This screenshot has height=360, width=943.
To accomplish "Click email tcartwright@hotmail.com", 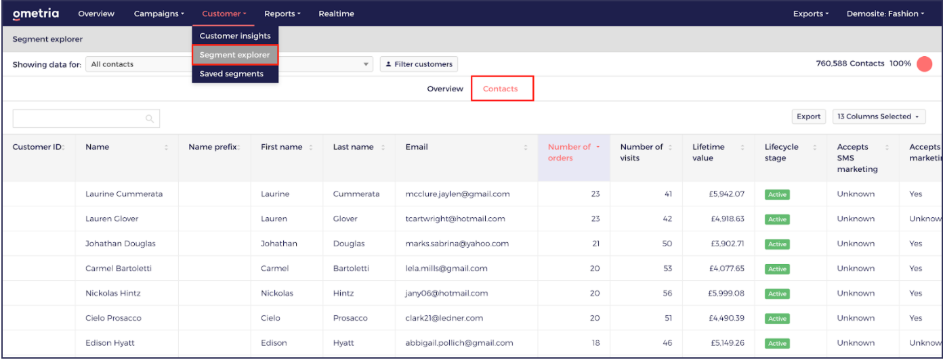I will point(455,219).
